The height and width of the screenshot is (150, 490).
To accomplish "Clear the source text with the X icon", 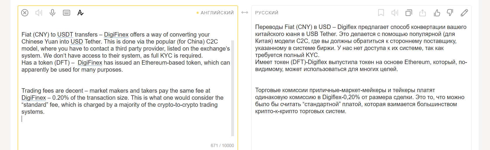I will (25, 13).
